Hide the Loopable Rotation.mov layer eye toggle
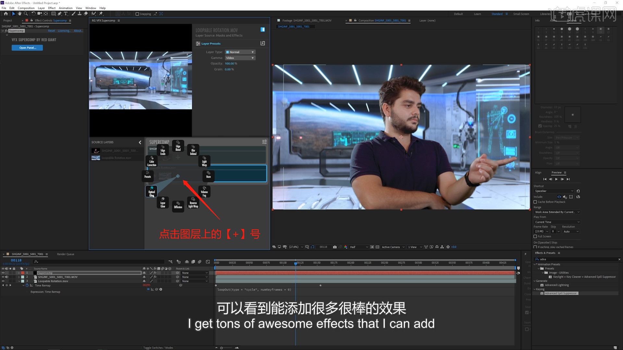Image resolution: width=623 pixels, height=350 pixels. [3, 281]
